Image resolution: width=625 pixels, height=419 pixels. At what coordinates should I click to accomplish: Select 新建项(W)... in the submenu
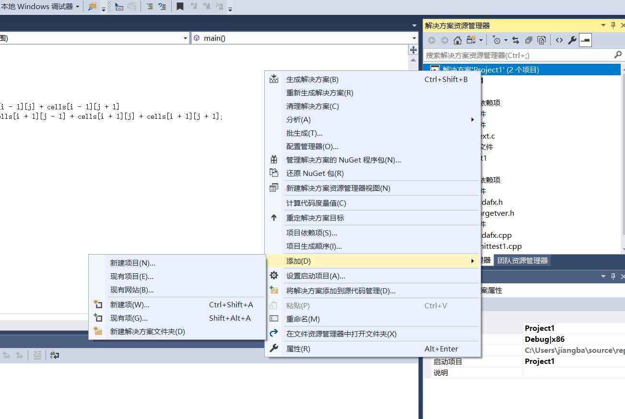pos(177,305)
